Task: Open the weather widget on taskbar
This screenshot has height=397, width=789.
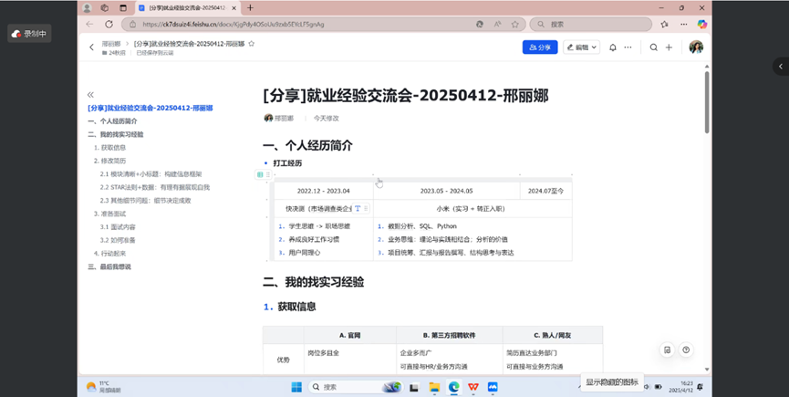Action: (104, 387)
